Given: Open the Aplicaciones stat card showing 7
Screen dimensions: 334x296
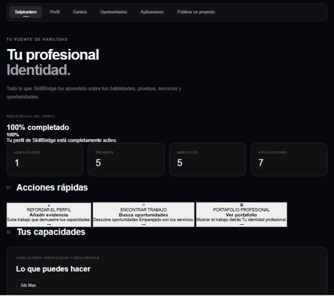Looking at the screenshot, I should click(289, 160).
